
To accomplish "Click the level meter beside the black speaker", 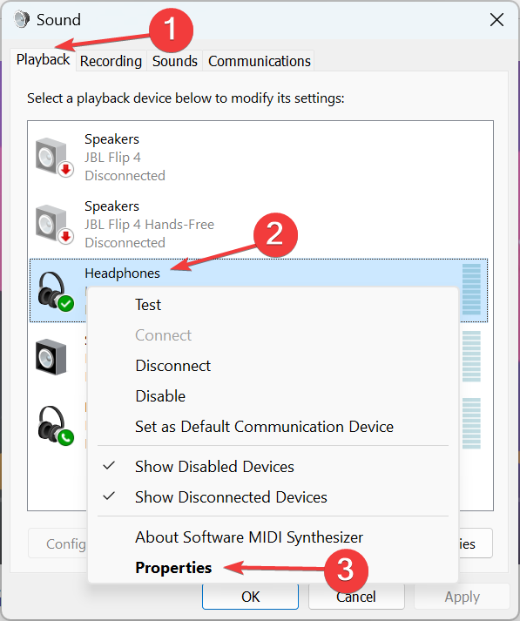I will point(471,356).
